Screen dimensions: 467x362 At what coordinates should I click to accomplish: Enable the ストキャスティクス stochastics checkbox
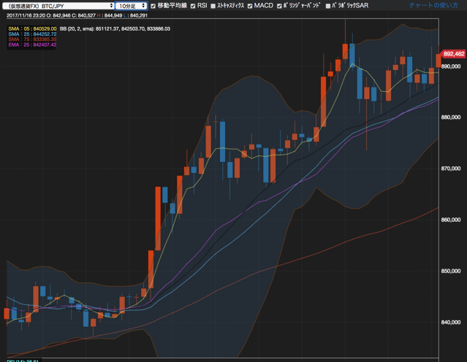213,6
